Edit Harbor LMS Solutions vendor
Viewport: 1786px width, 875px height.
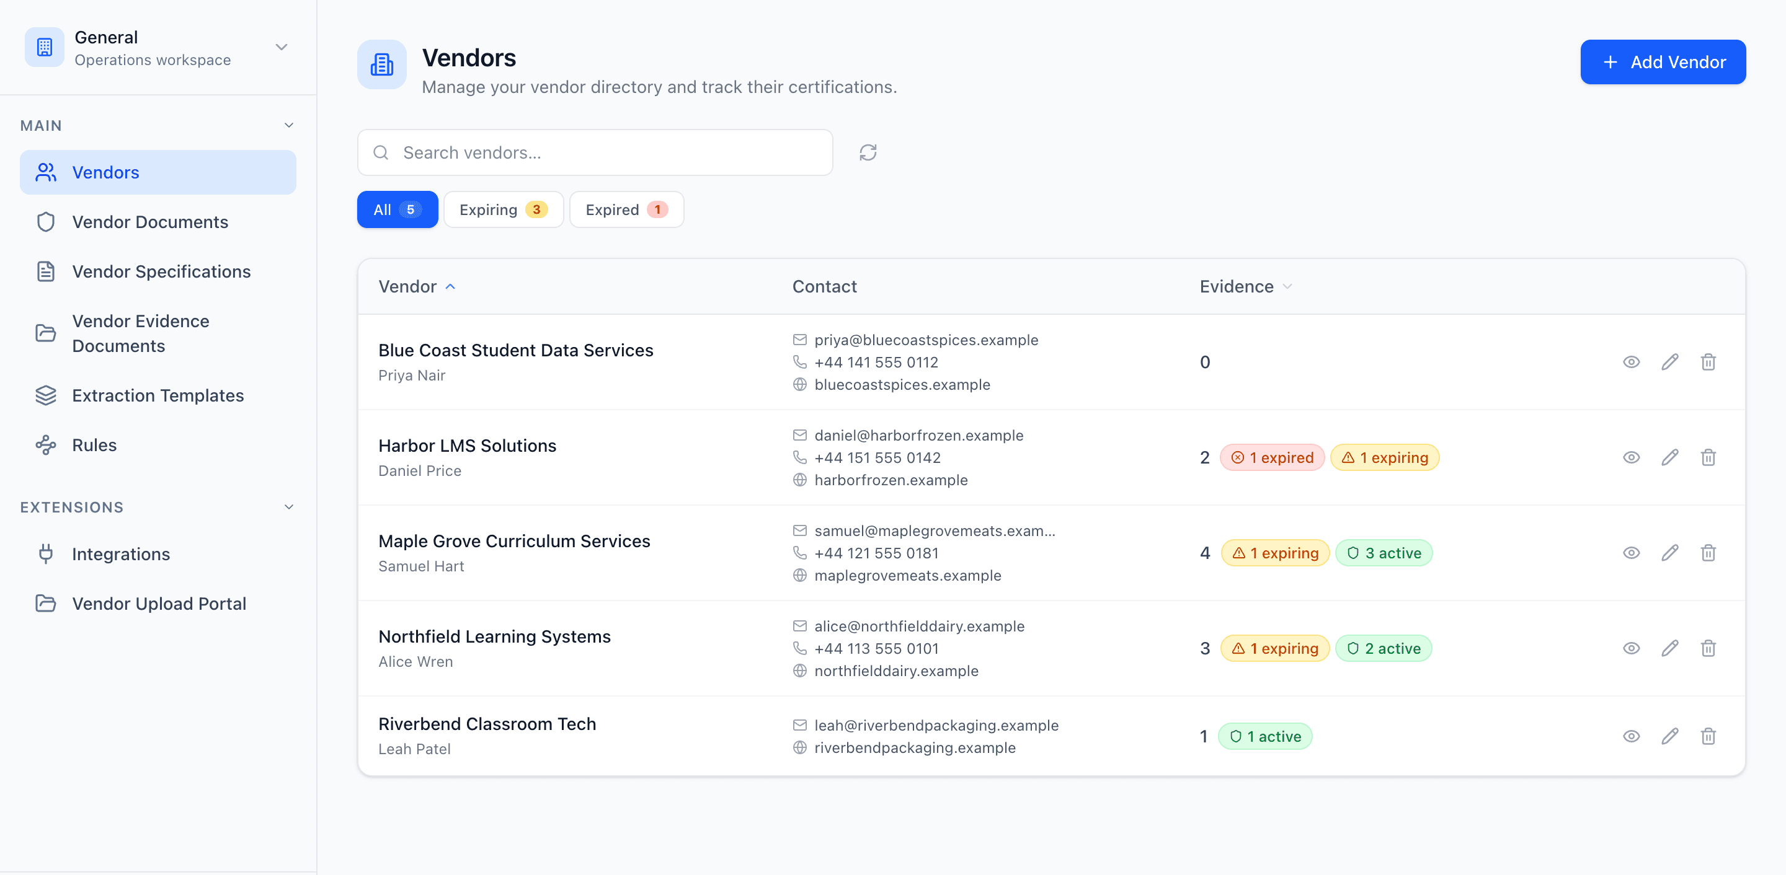[x=1669, y=457]
